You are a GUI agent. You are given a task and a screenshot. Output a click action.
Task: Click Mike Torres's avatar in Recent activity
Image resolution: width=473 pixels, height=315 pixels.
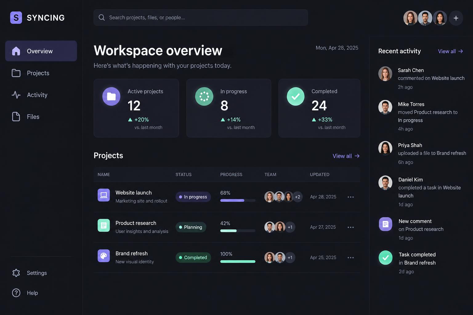pos(385,107)
